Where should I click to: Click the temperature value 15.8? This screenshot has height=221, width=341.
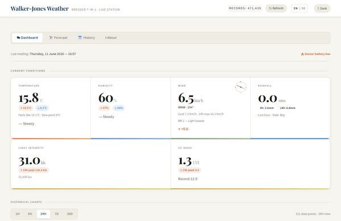28,98
